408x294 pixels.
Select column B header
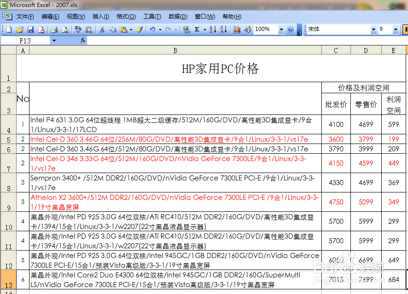coord(175,50)
